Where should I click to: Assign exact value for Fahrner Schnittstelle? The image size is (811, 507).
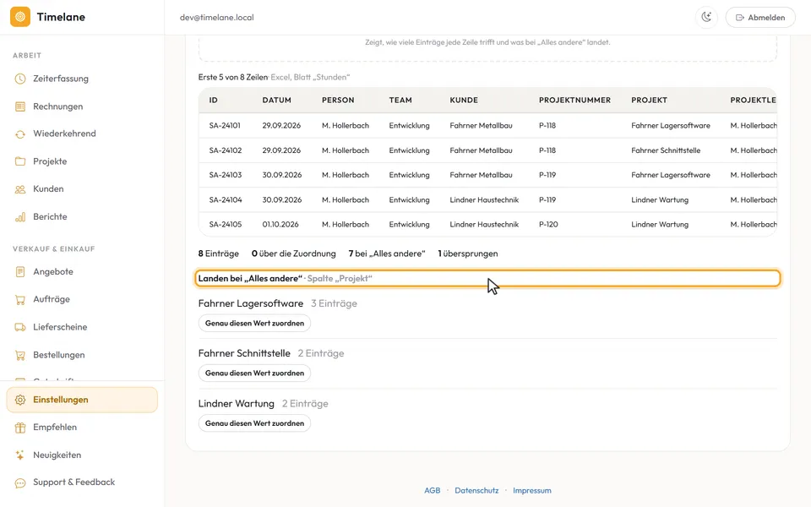click(x=254, y=373)
